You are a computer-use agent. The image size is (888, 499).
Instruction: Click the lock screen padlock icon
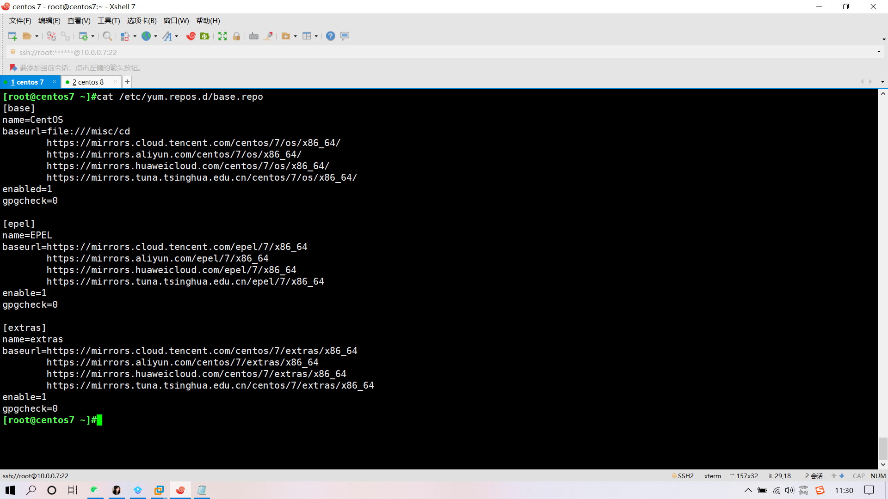pyautogui.click(x=236, y=36)
